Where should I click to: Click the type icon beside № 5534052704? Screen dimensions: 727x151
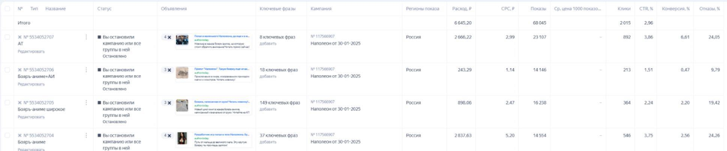[20, 136]
